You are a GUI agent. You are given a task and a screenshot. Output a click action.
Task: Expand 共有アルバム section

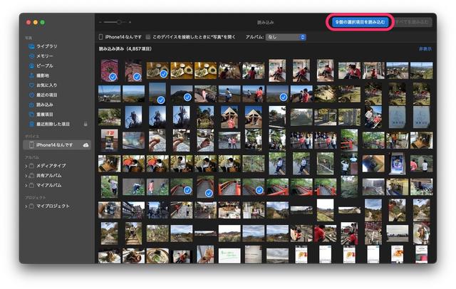coord(26,175)
